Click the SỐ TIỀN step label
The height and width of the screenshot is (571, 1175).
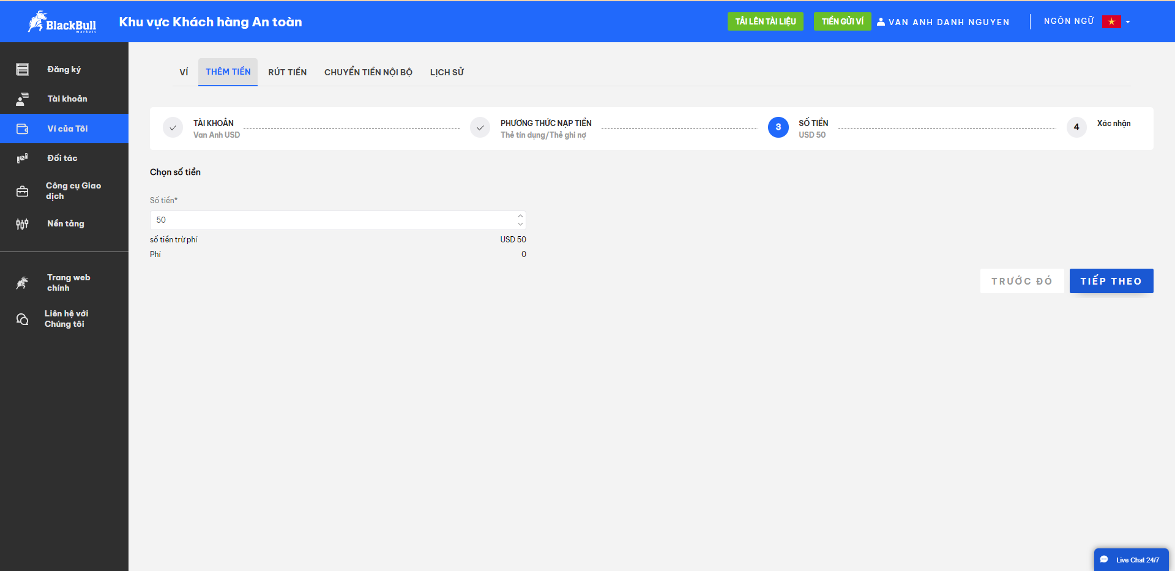813,123
